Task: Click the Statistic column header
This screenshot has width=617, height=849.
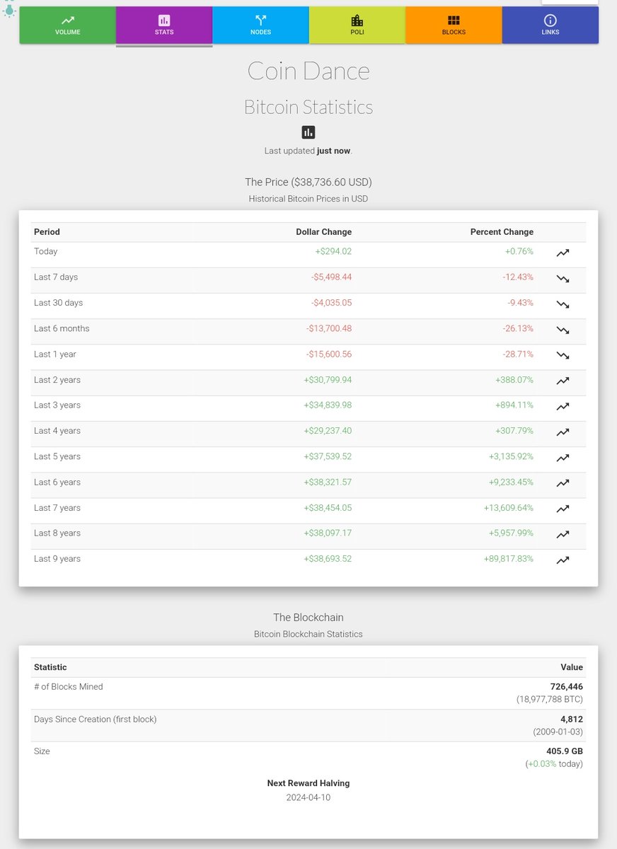Action: pos(50,667)
